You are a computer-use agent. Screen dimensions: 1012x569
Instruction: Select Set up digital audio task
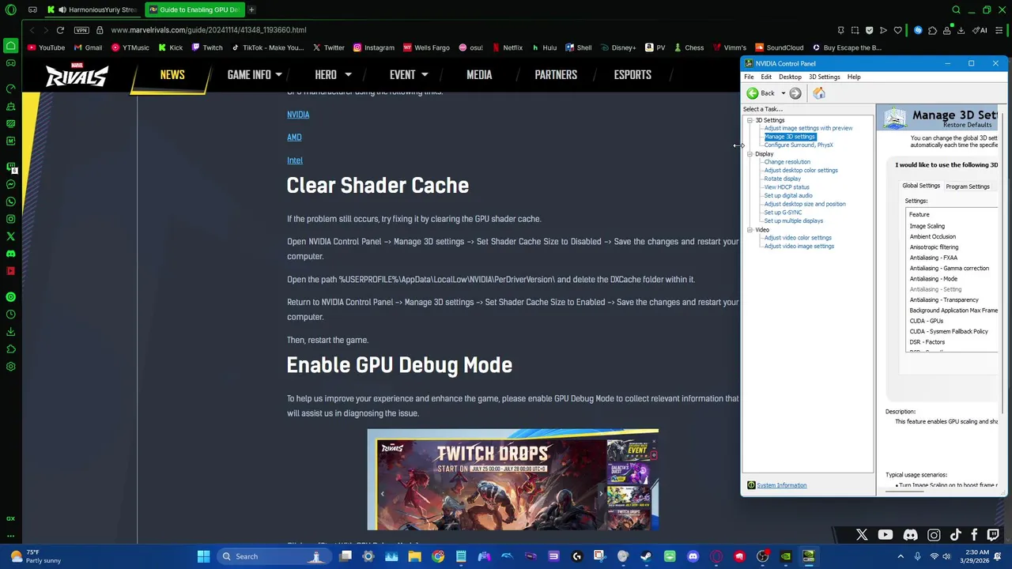tap(788, 195)
